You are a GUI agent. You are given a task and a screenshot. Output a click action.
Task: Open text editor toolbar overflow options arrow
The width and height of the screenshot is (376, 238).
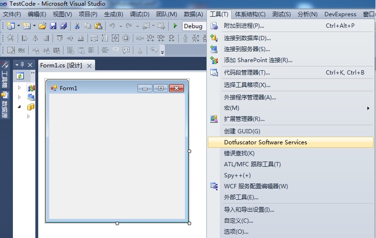tap(162, 52)
